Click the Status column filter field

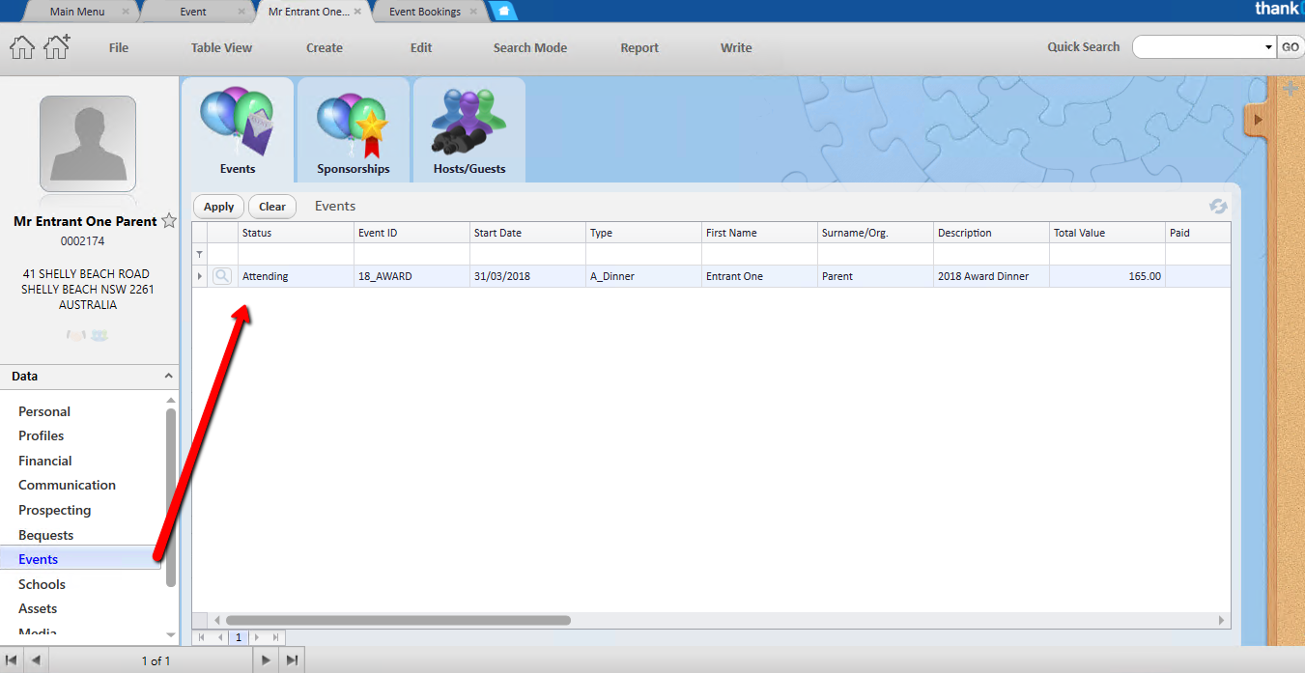click(296, 254)
